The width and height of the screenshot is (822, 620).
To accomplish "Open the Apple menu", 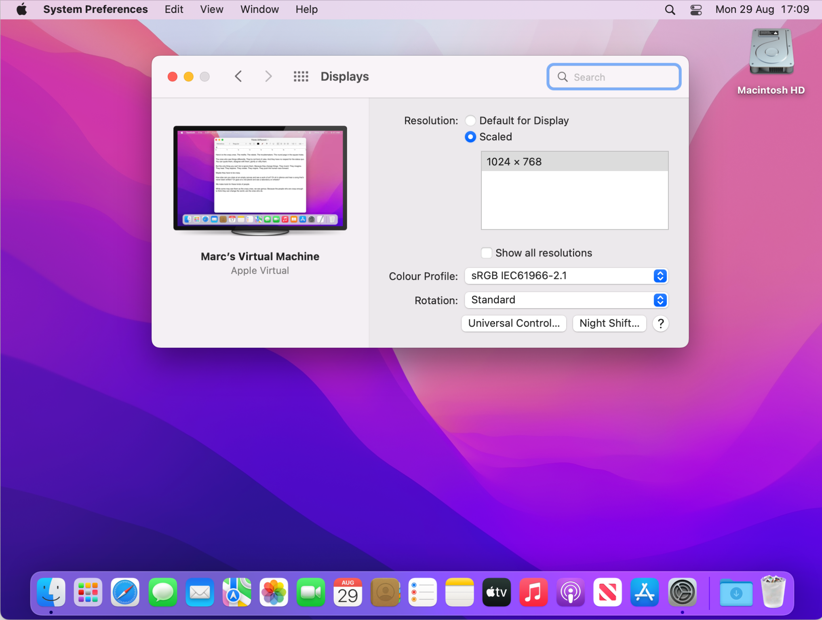I will pos(22,9).
